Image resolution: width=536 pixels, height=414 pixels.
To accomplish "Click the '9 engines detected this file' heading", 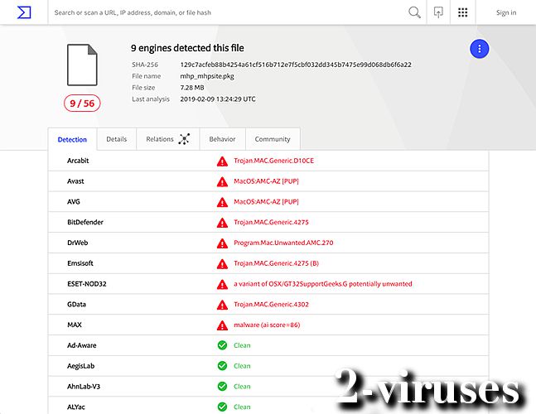I will click(187, 48).
